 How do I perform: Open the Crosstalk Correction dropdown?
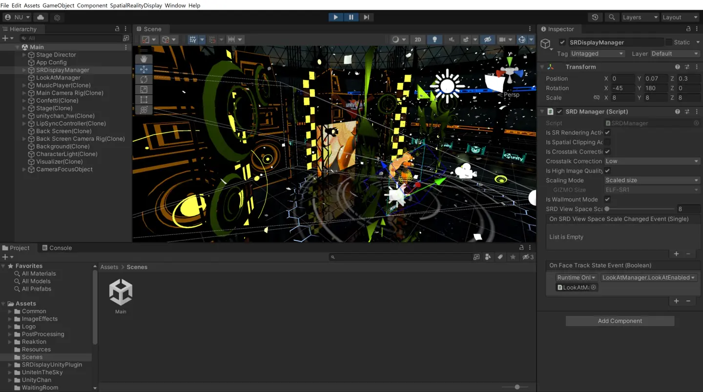pyautogui.click(x=651, y=161)
